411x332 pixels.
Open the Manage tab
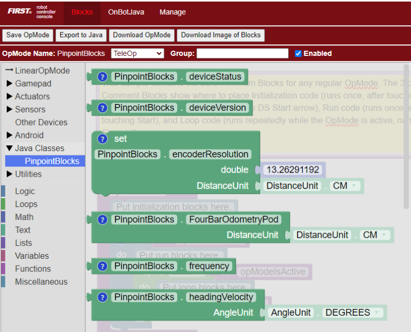(x=173, y=12)
